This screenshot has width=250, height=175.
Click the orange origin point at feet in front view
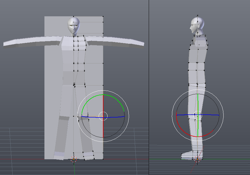pos(74,159)
